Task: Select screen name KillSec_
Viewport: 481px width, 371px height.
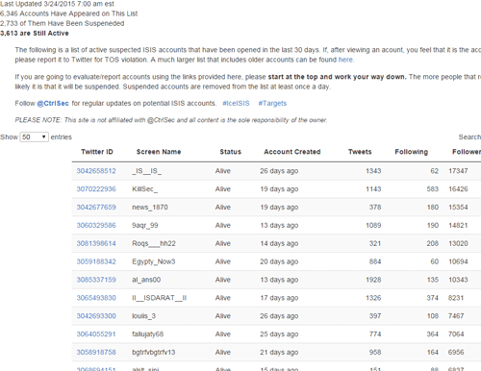Action: (145, 189)
